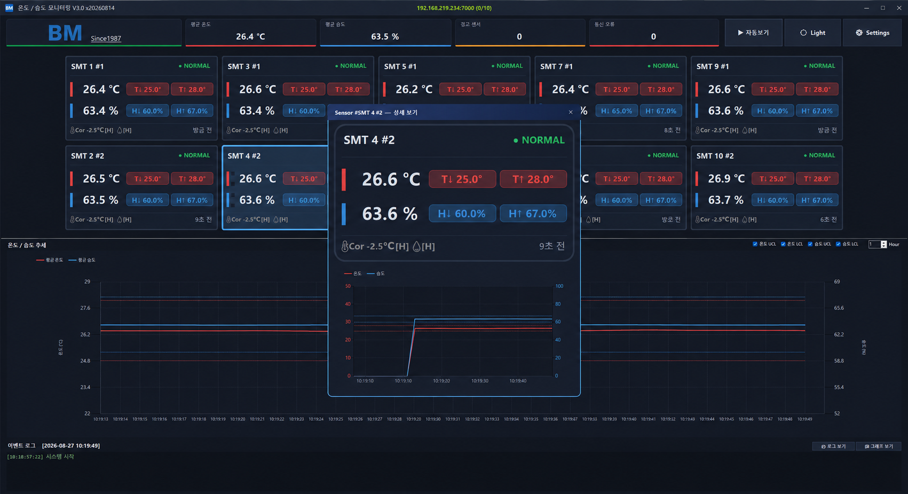
Task: Open the 로그 보기 log viewer
Action: (x=833, y=446)
